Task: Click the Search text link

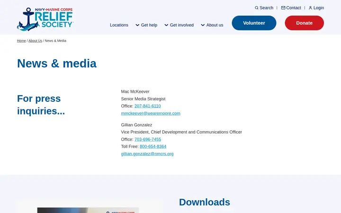Action: tap(266, 8)
